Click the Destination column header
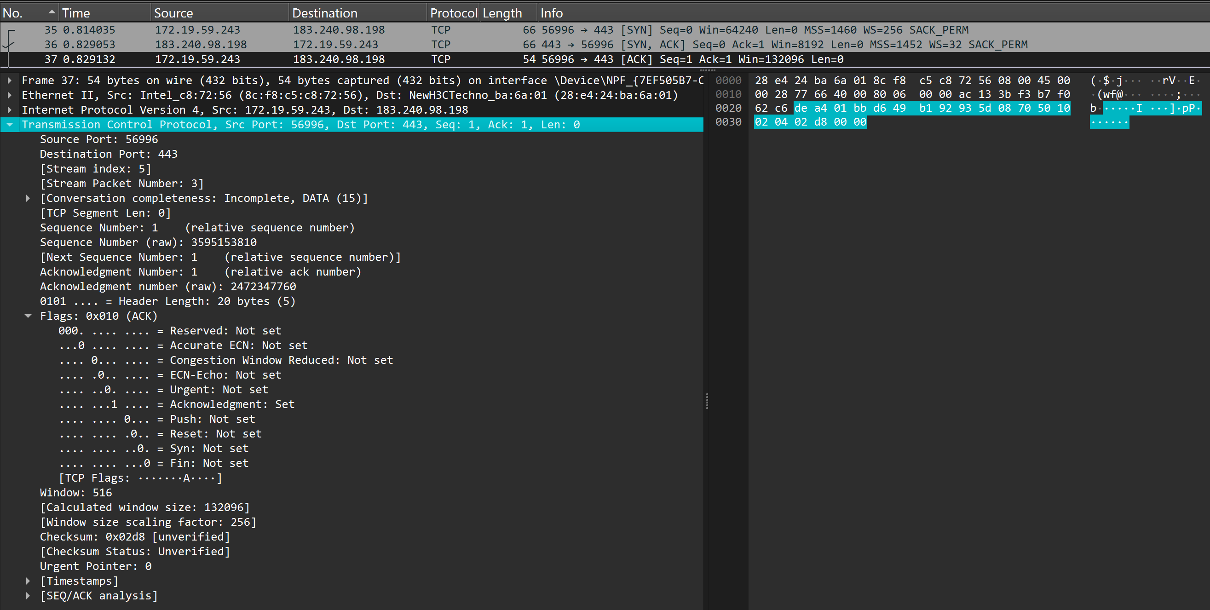The width and height of the screenshot is (1210, 610). pyautogui.click(x=325, y=13)
